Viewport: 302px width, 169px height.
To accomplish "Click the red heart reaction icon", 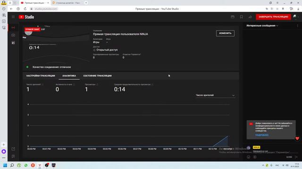I will tap(297, 138).
